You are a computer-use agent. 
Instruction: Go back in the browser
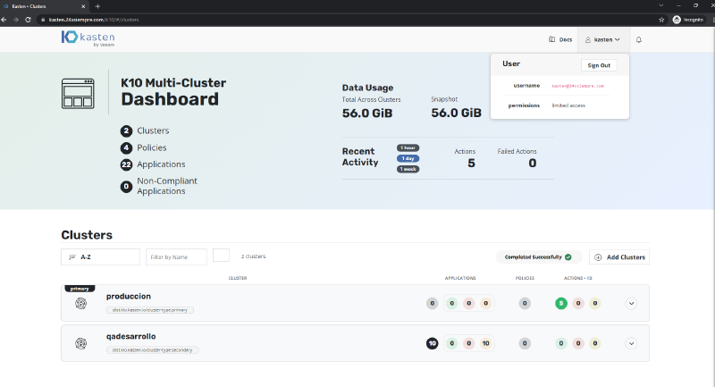4,20
